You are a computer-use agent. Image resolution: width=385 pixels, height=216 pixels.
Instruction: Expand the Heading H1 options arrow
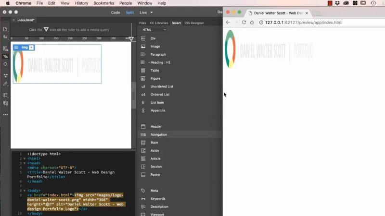[x=149, y=62]
